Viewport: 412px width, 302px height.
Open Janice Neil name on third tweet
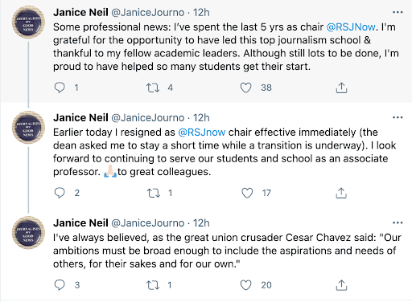(x=80, y=223)
